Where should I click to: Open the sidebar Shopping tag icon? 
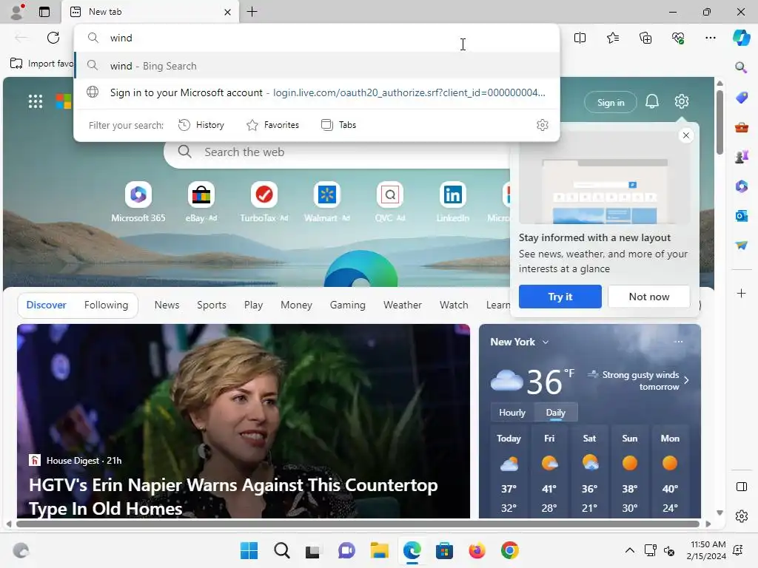[741, 97]
